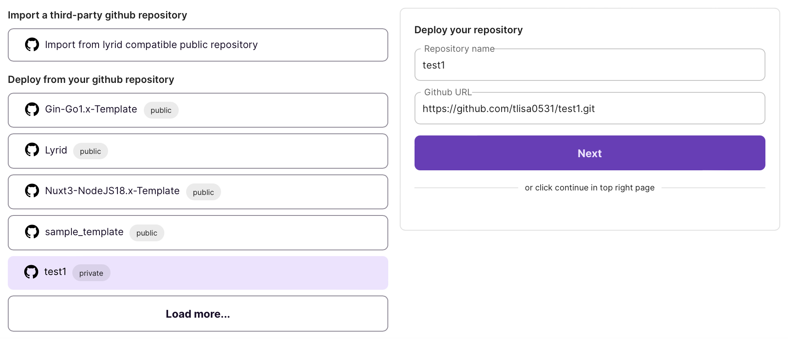
Task: Select the sample_template repository name
Action: point(84,232)
